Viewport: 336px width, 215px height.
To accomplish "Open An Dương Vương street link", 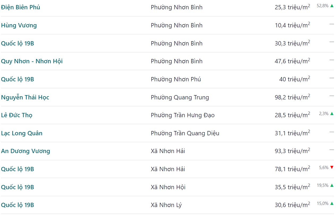I will [x=26, y=151].
